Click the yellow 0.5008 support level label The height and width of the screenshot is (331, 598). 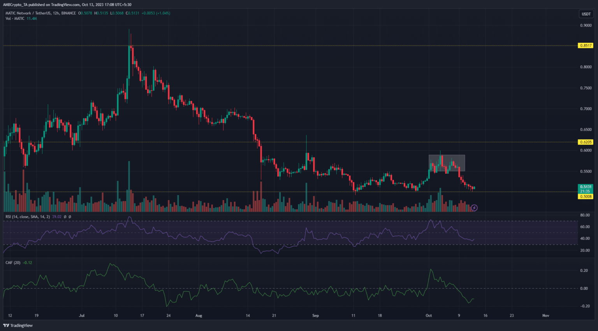586,197
